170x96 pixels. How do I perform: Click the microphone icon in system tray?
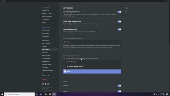pos(154,94)
